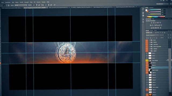Add a Channel Mixer adjustment
Screen dimensions: 172x96
click(x=159, y=25)
